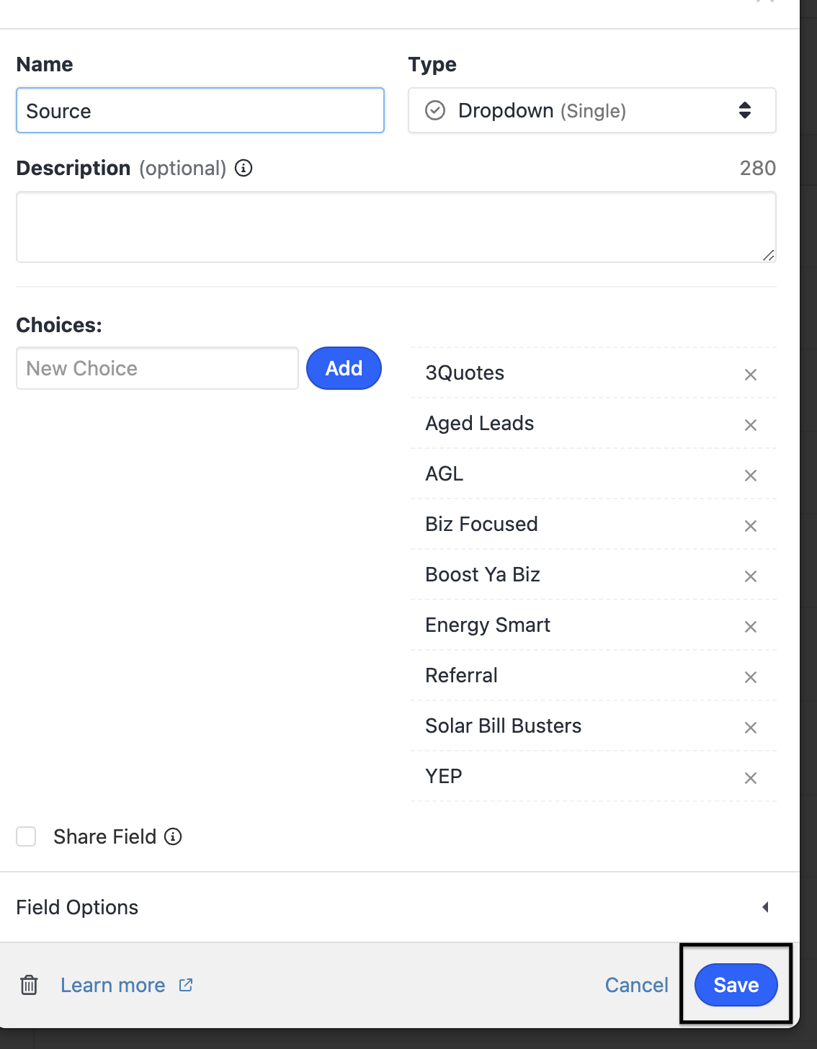Click the Share Field info icon
The image size is (817, 1049).
(x=173, y=836)
